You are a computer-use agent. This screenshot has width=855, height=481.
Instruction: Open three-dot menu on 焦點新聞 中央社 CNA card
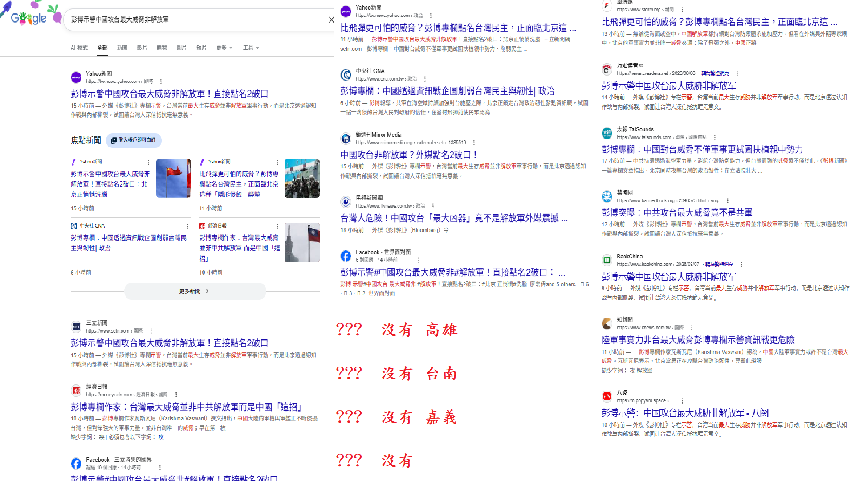pyautogui.click(x=187, y=226)
